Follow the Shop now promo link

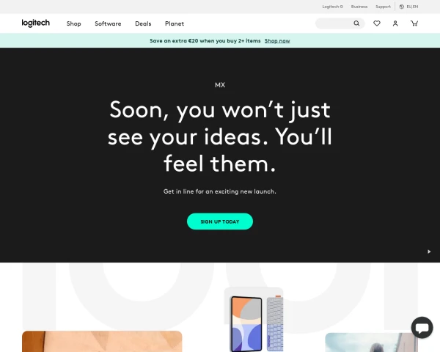tap(277, 41)
